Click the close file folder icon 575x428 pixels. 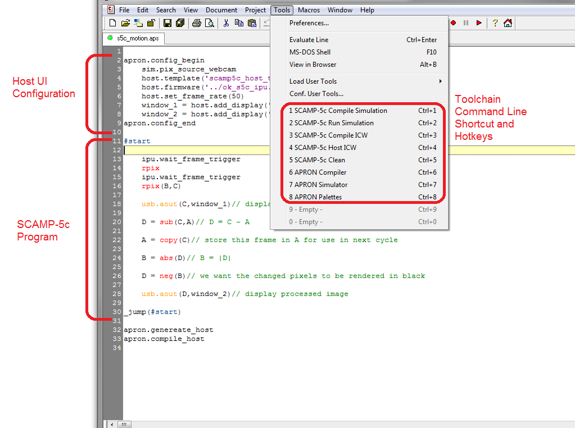(151, 23)
